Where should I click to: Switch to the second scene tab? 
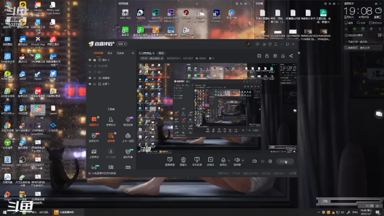point(110,53)
